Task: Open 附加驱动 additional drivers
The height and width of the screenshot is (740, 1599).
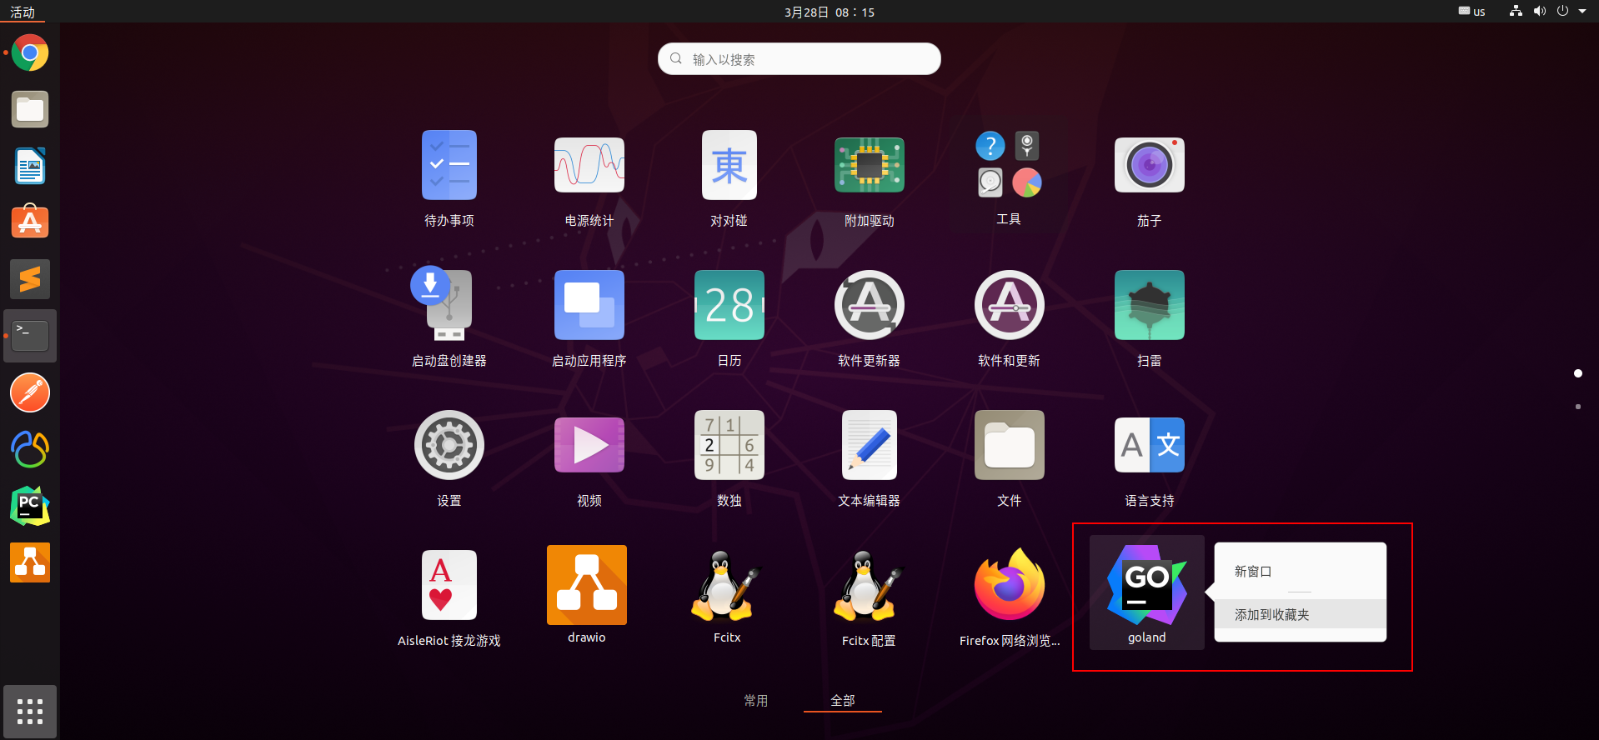Action: (x=870, y=165)
